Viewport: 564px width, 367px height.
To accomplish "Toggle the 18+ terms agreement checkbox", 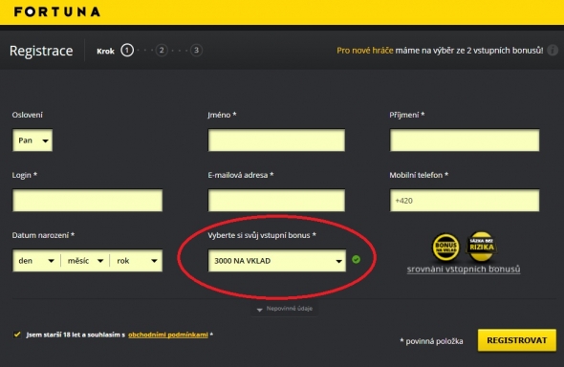I will pyautogui.click(x=17, y=335).
